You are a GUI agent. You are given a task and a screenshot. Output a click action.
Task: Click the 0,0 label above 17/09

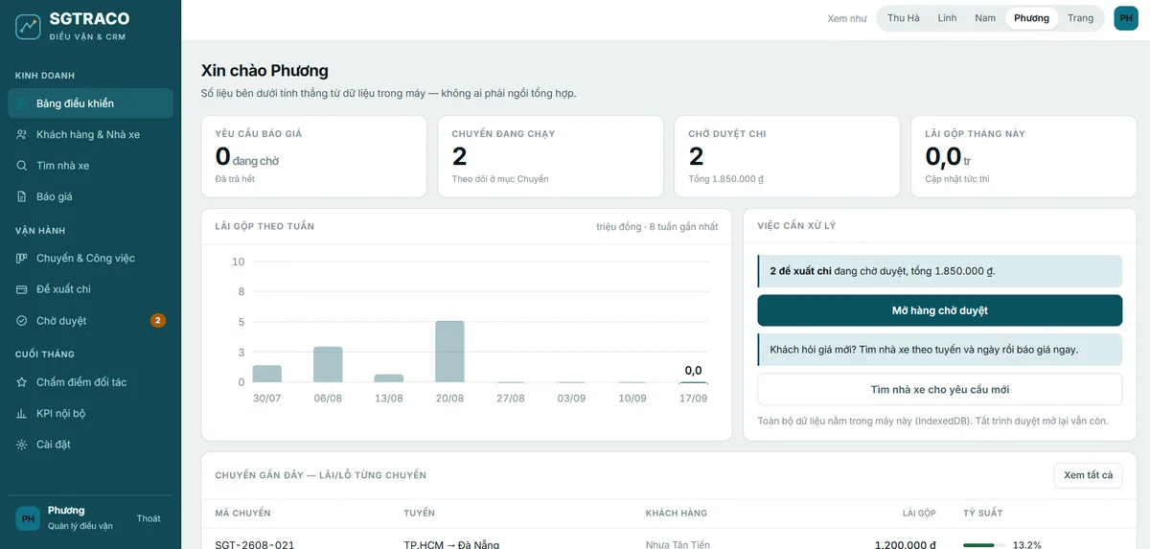[x=693, y=371]
